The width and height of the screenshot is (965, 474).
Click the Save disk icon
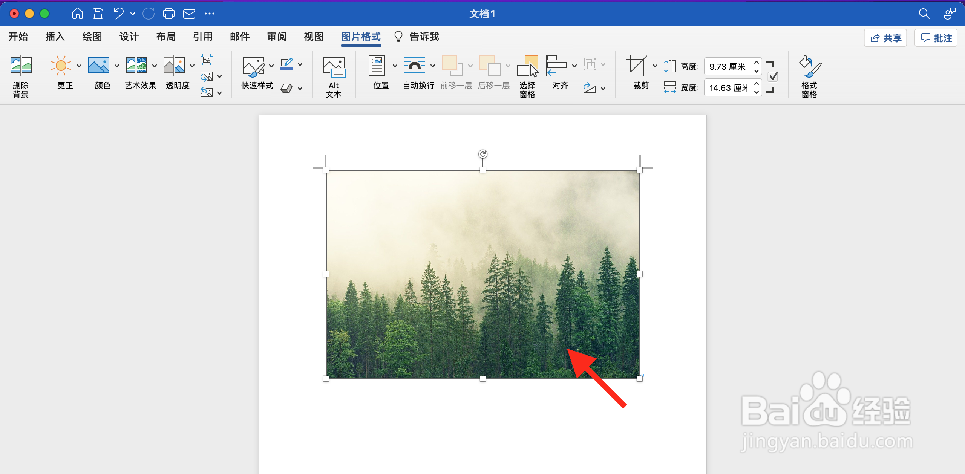pyautogui.click(x=98, y=14)
